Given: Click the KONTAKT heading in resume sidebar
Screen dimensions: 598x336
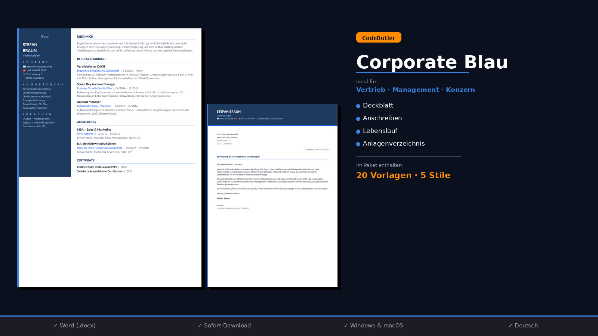Looking at the screenshot, I should (36, 62).
